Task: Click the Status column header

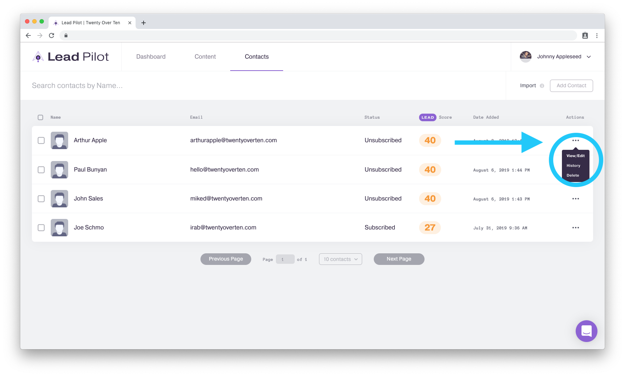Action: [x=372, y=117]
